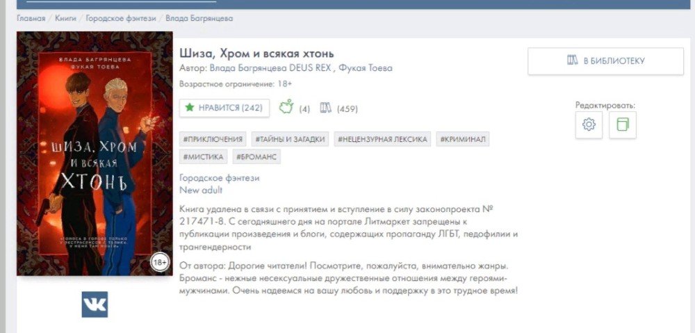Select the #ТАЙНЫ И ЗАГАДКИ tag
This screenshot has height=333, width=695.
(x=289, y=139)
